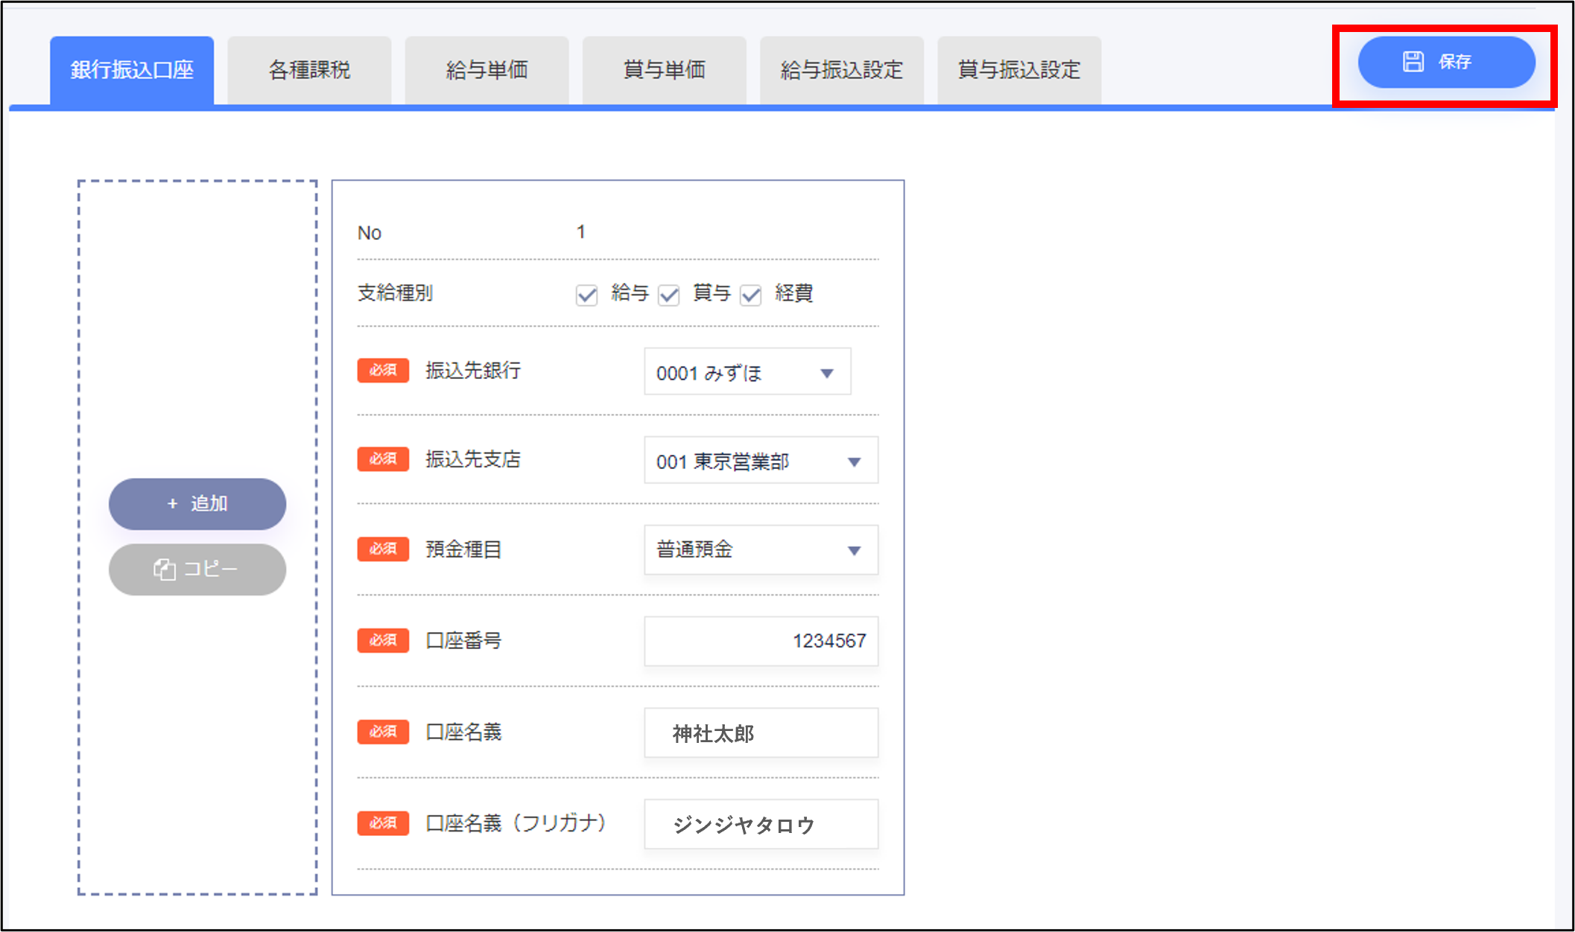This screenshot has width=1575, height=932.
Task: Switch to the 各種課税 tab
Action: [x=309, y=71]
